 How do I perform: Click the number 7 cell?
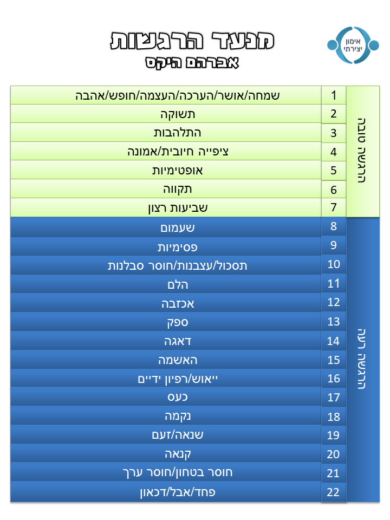(x=334, y=207)
